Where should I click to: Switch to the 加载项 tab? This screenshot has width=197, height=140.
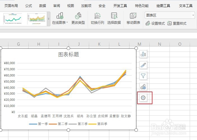click(x=86, y=6)
